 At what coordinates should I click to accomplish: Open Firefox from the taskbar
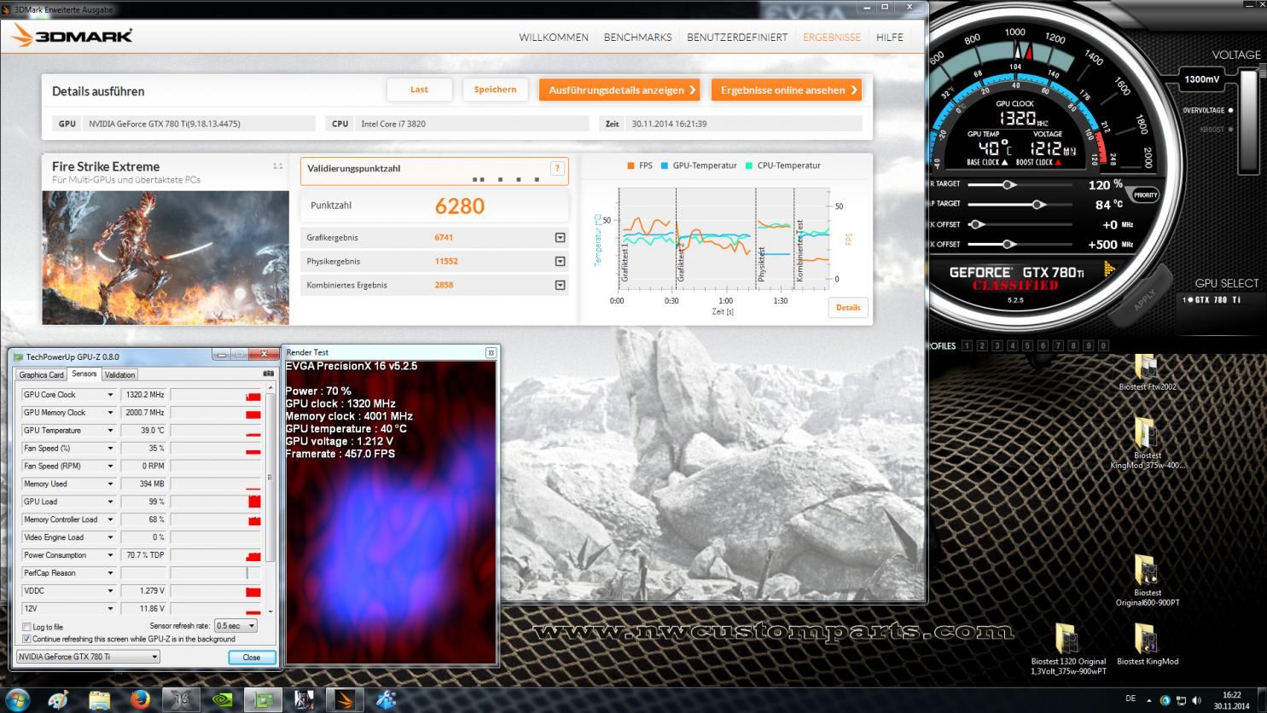[141, 700]
